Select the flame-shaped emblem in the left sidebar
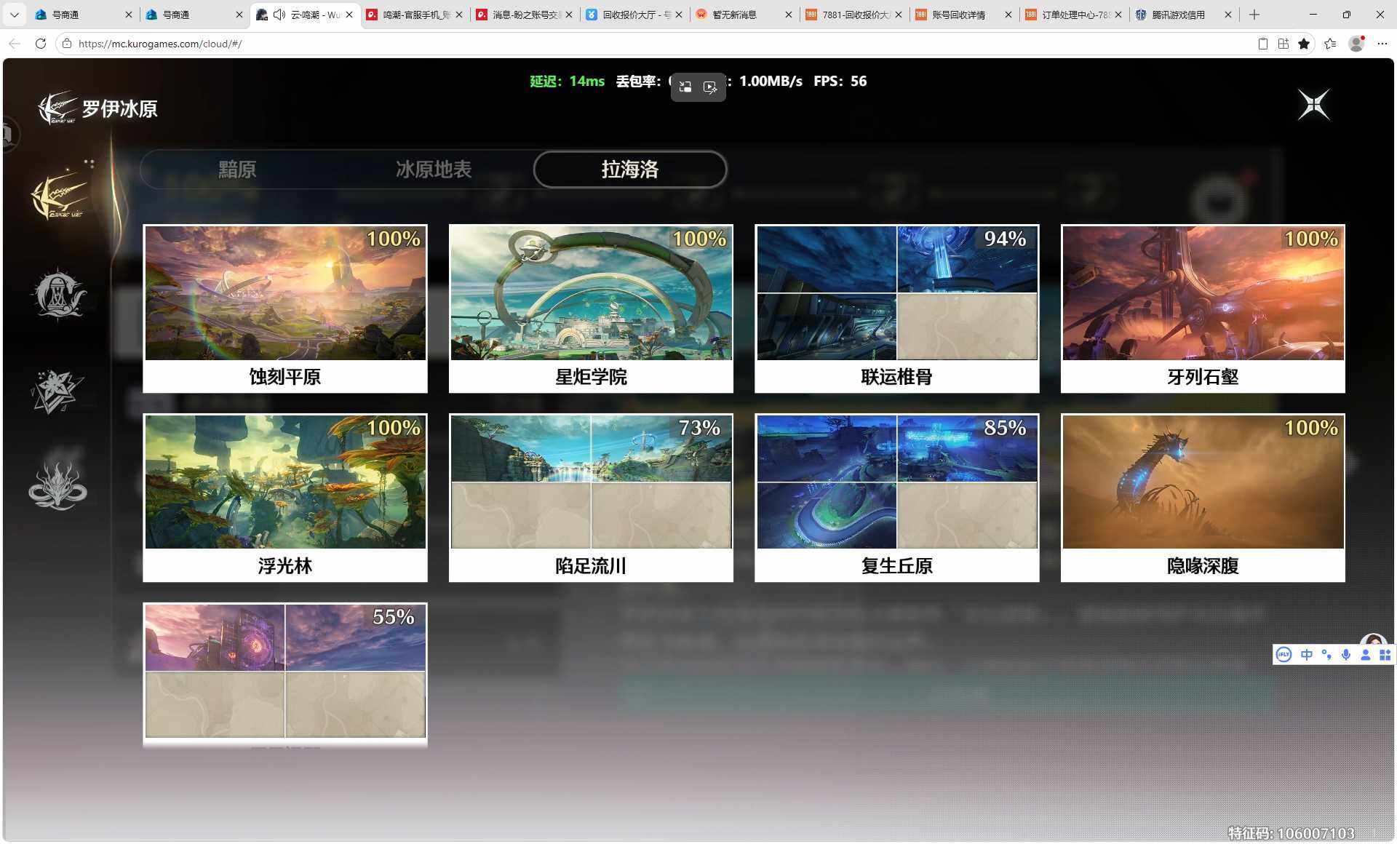 (57, 485)
